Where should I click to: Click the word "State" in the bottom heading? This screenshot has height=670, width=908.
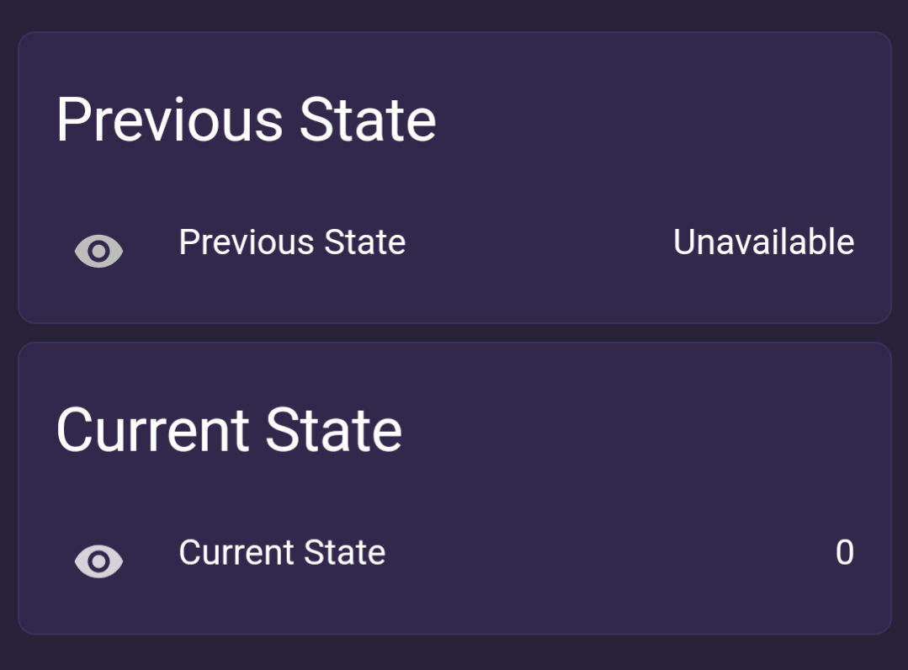[x=333, y=430]
